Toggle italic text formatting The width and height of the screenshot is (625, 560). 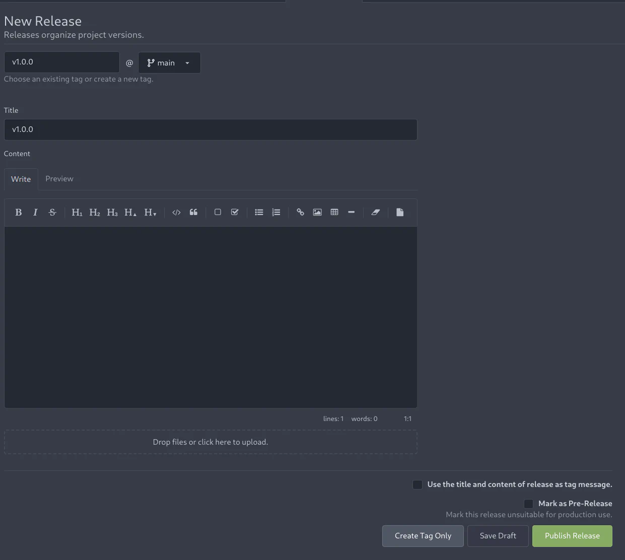[35, 213]
